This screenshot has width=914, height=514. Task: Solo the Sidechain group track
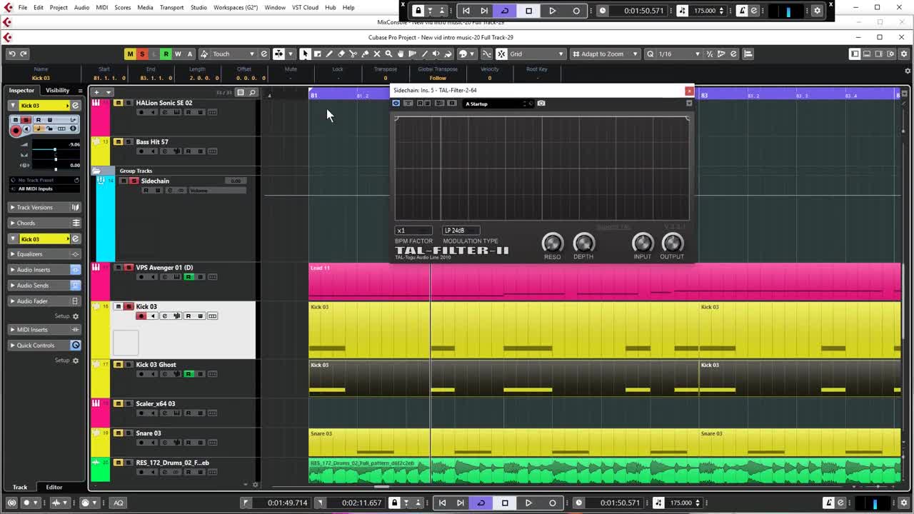[x=134, y=181]
